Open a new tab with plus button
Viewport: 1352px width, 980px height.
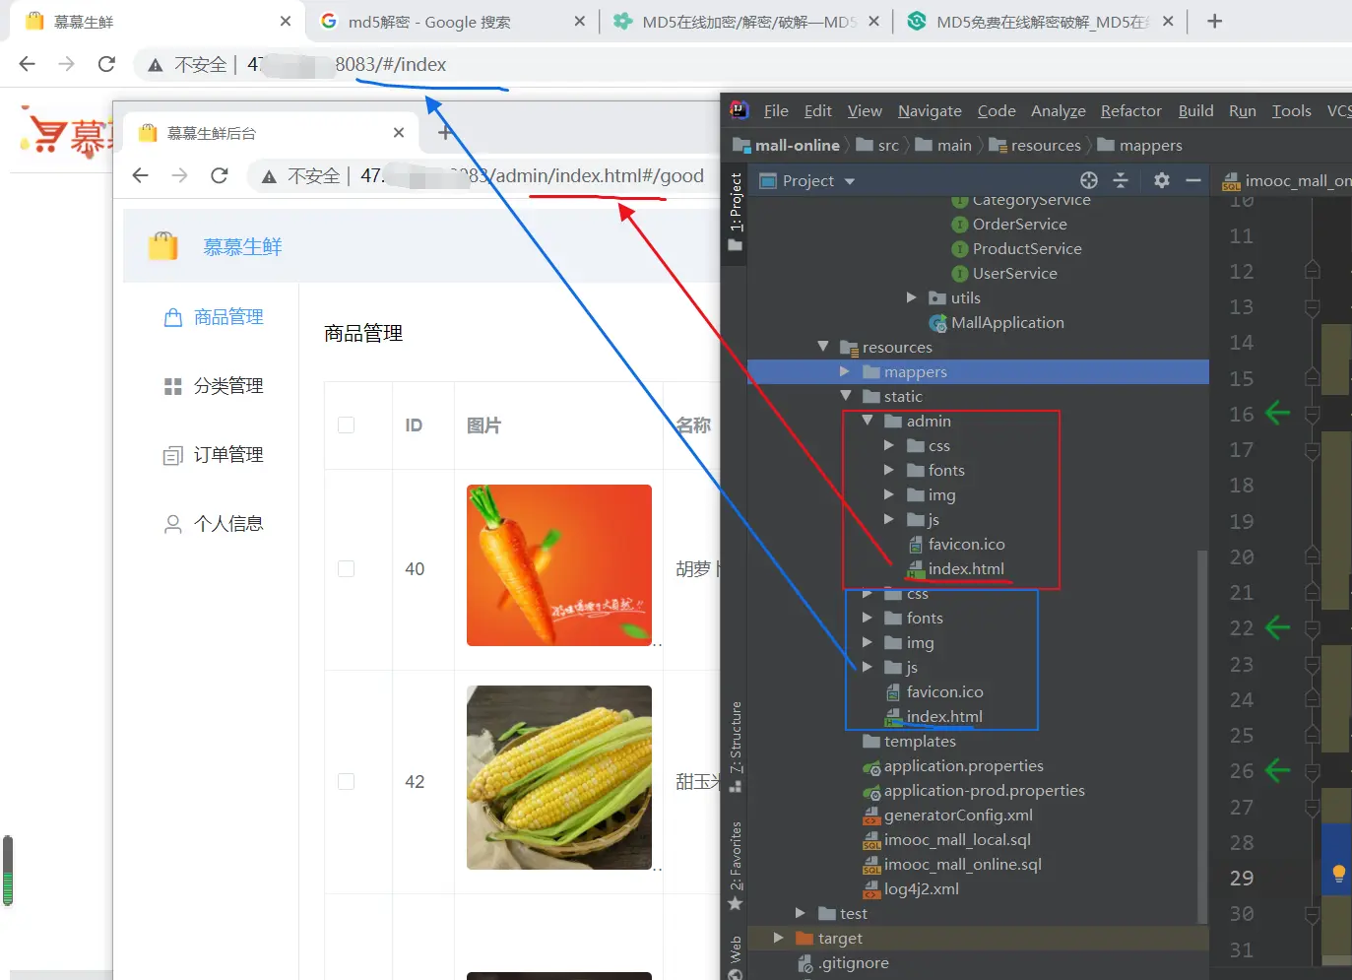[x=1214, y=21]
